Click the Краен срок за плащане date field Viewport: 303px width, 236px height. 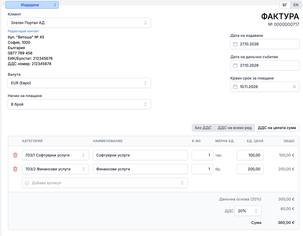pyautogui.click(x=265, y=87)
